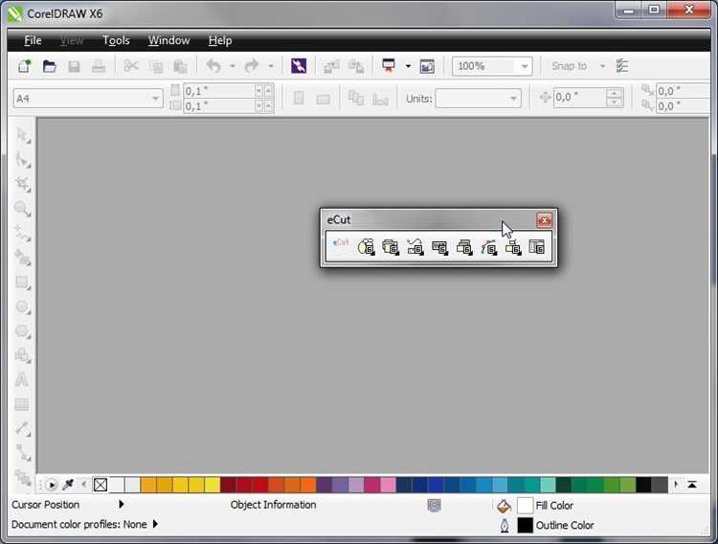The height and width of the screenshot is (544, 718).
Task: Click the Snap to button
Action: pyautogui.click(x=569, y=66)
